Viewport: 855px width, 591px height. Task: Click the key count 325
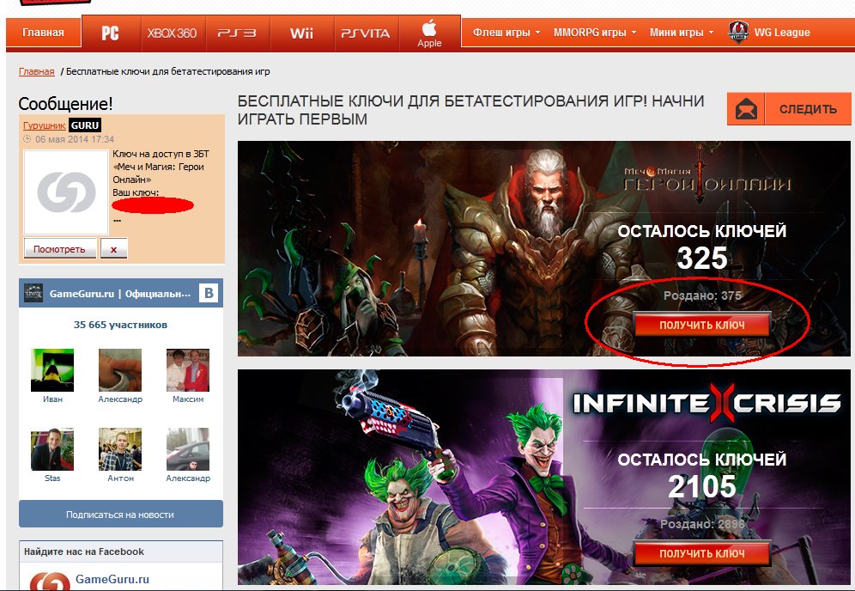point(702,258)
